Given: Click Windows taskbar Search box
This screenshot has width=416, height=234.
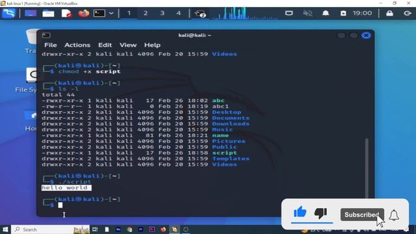Looking at the screenshot, I should (51, 229).
